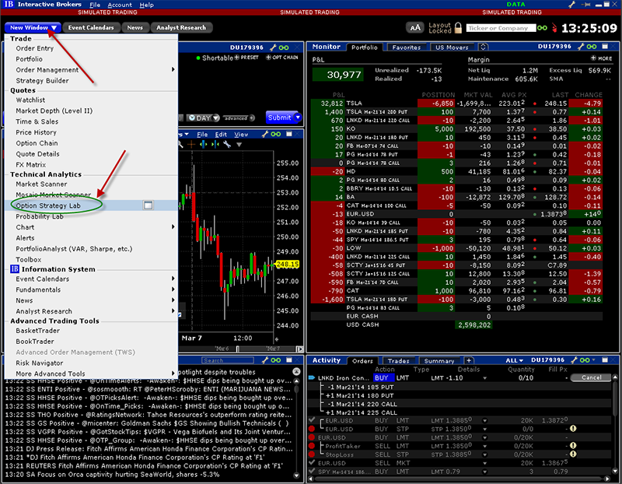
Task: Open the Probability Lab menu item
Action: pyautogui.click(x=40, y=216)
